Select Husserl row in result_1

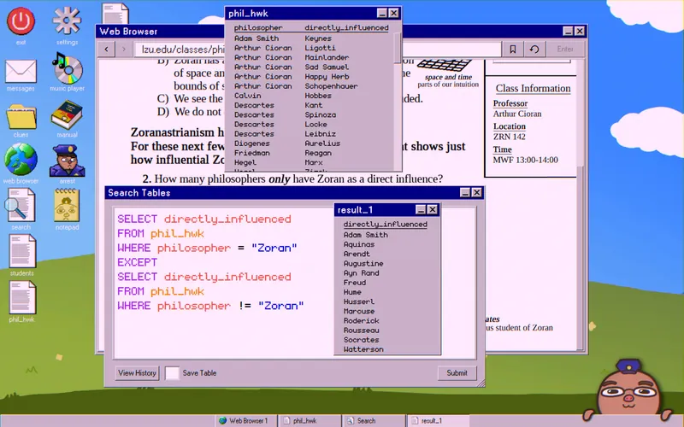[x=359, y=301]
